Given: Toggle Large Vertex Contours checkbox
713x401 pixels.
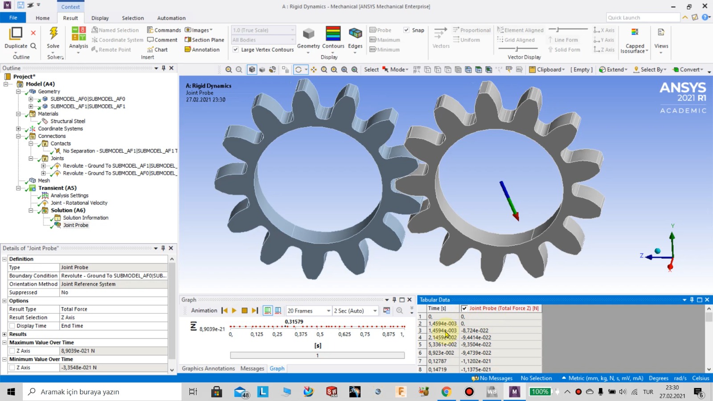Looking at the screenshot, I should point(236,49).
